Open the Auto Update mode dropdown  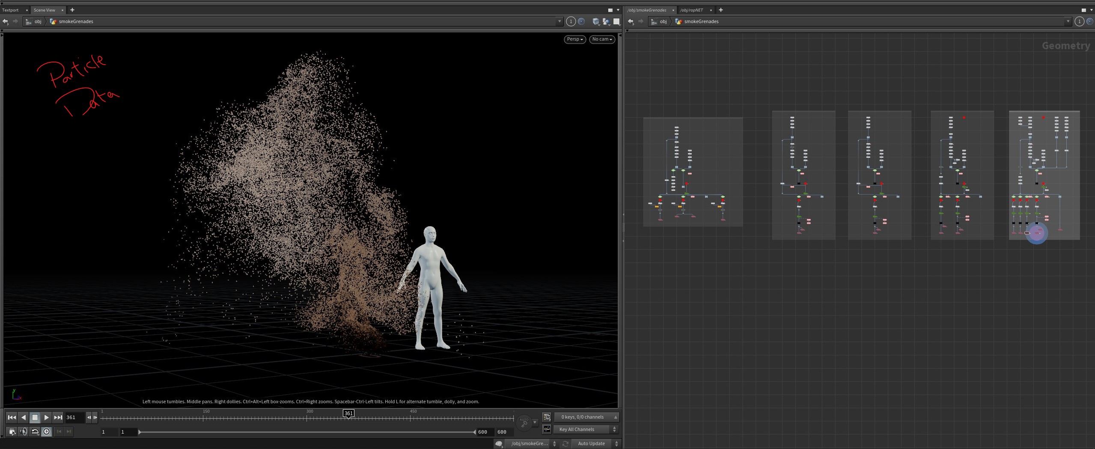596,443
